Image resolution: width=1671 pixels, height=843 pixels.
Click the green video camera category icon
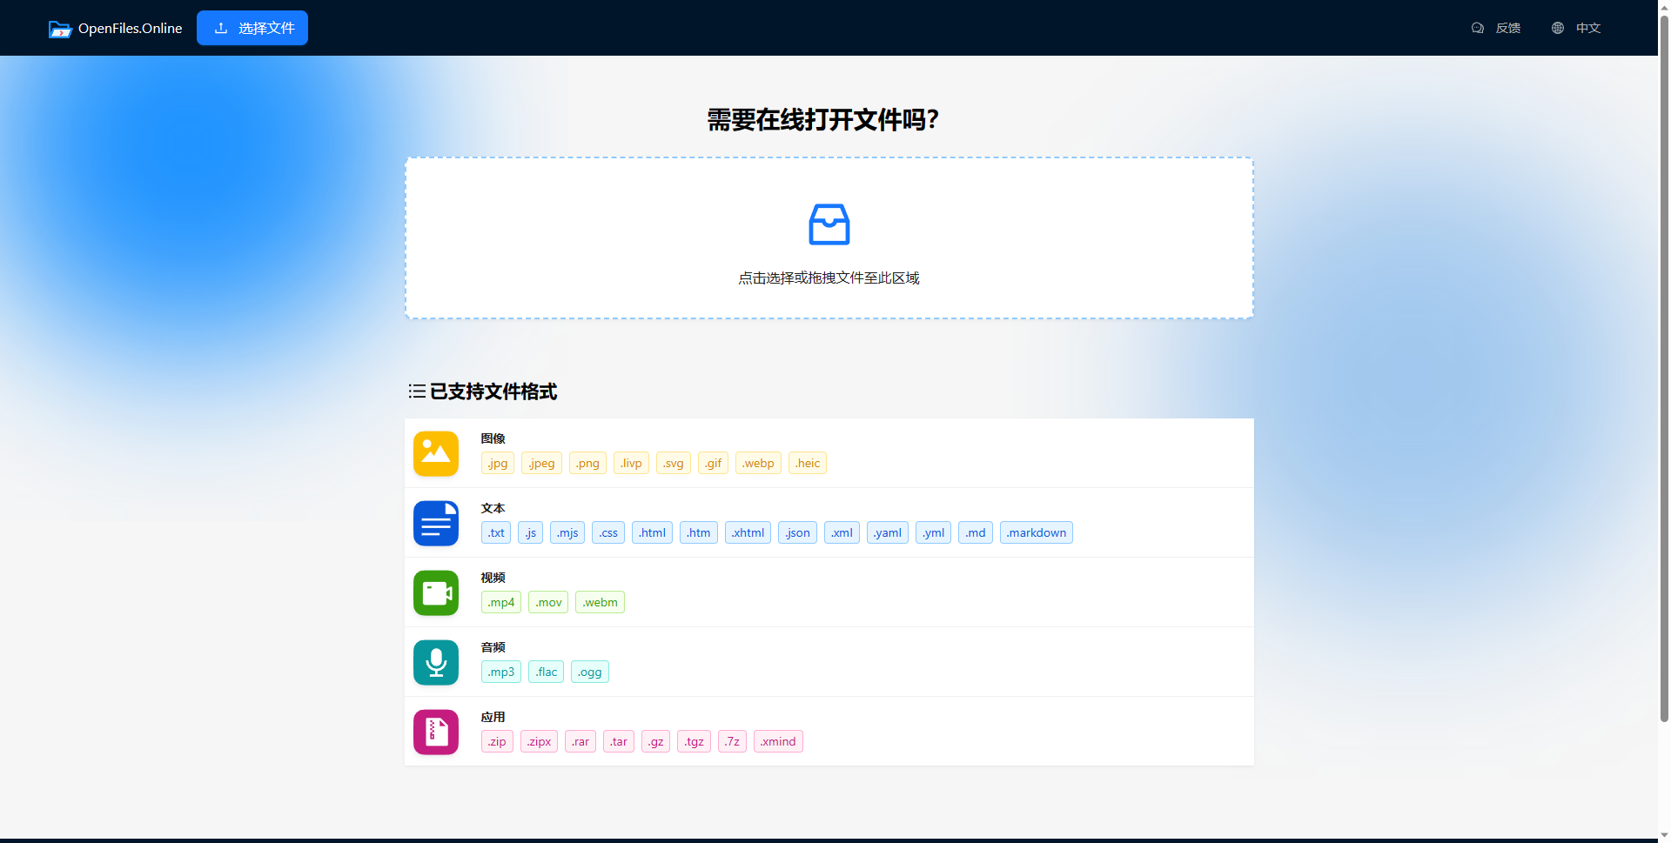[x=435, y=592]
